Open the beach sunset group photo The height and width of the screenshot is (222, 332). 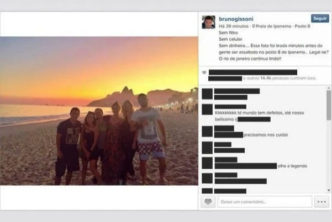pyautogui.click(x=99, y=111)
